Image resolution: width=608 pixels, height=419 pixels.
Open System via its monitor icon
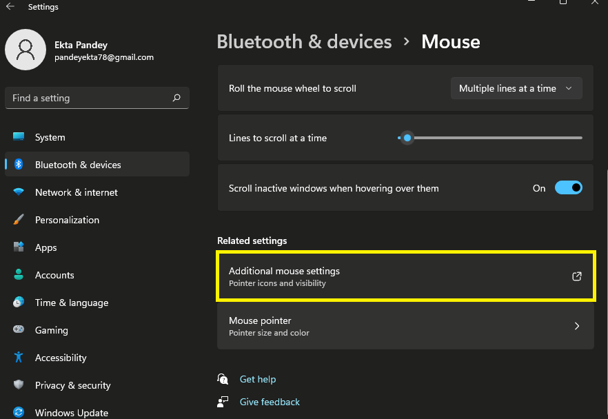click(x=19, y=137)
